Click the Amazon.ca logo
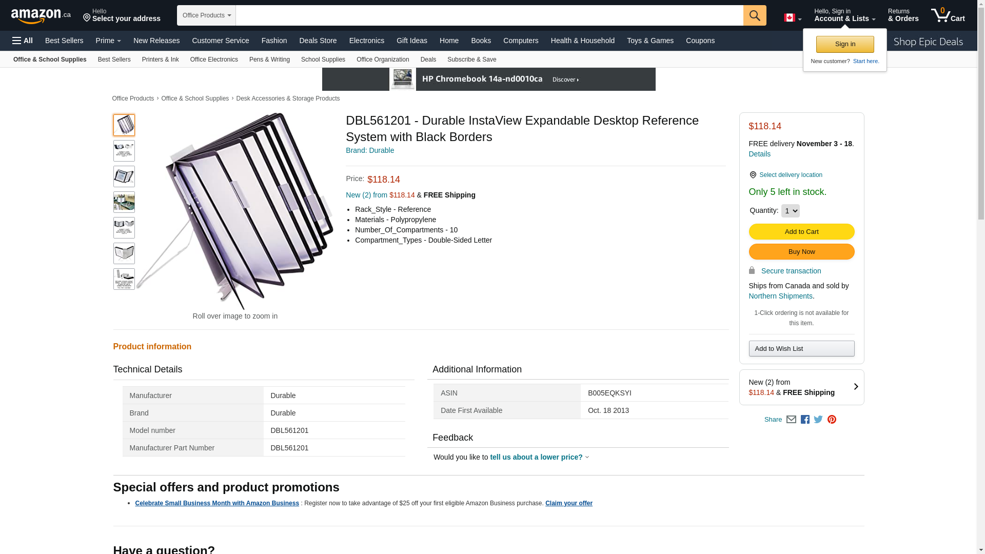The height and width of the screenshot is (554, 985). (41, 16)
